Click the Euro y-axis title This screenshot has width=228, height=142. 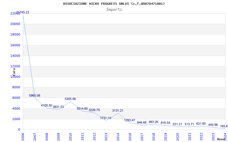[x=14, y=72]
